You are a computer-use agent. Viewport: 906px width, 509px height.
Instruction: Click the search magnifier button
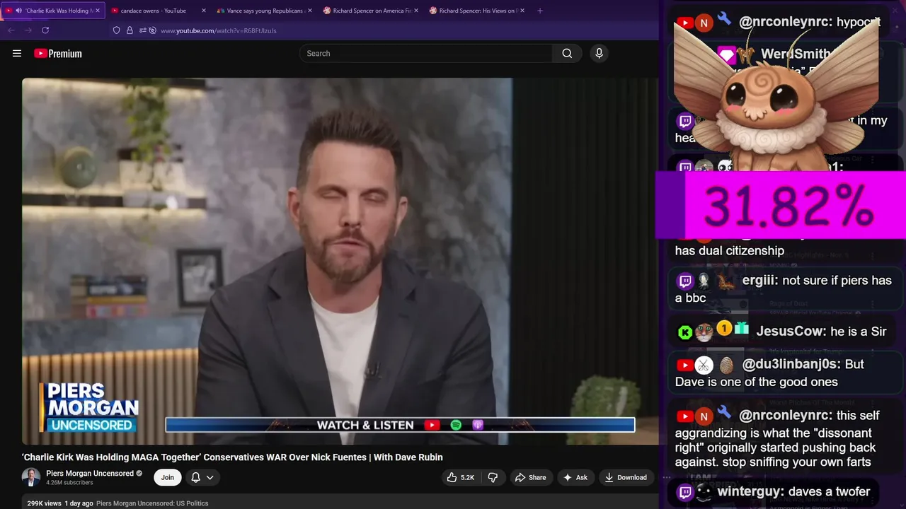(567, 53)
